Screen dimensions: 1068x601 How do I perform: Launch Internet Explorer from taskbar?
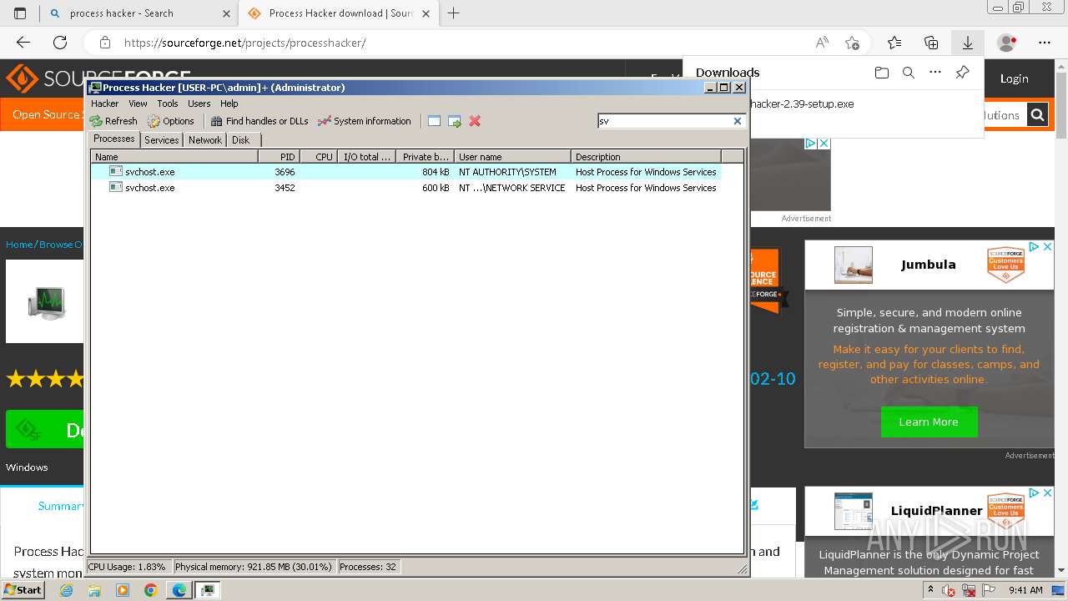tap(66, 590)
